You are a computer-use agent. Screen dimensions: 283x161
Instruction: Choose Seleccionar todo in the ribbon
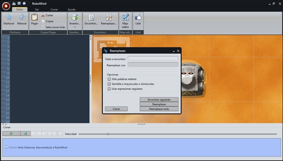coord(53,27)
